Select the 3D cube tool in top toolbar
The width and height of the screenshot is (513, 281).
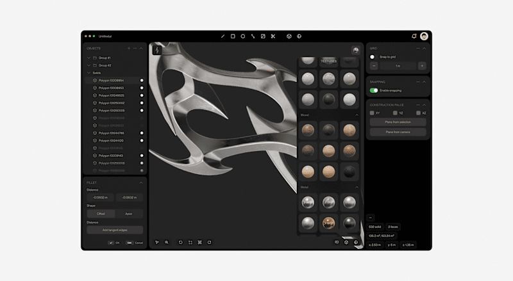[x=289, y=36]
